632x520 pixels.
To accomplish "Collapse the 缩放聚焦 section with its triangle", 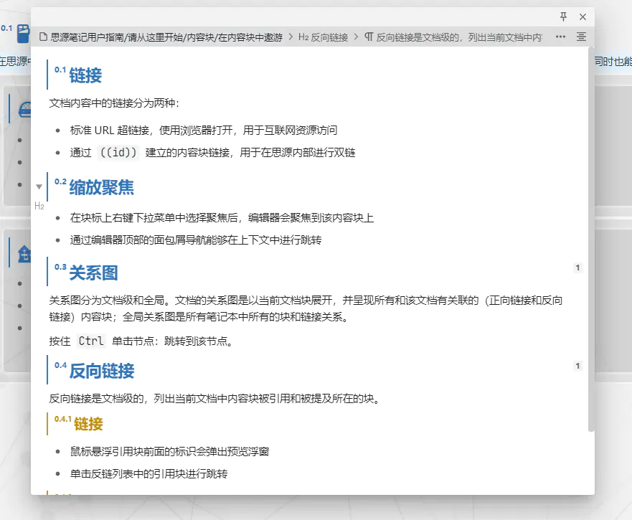I will pyautogui.click(x=39, y=186).
